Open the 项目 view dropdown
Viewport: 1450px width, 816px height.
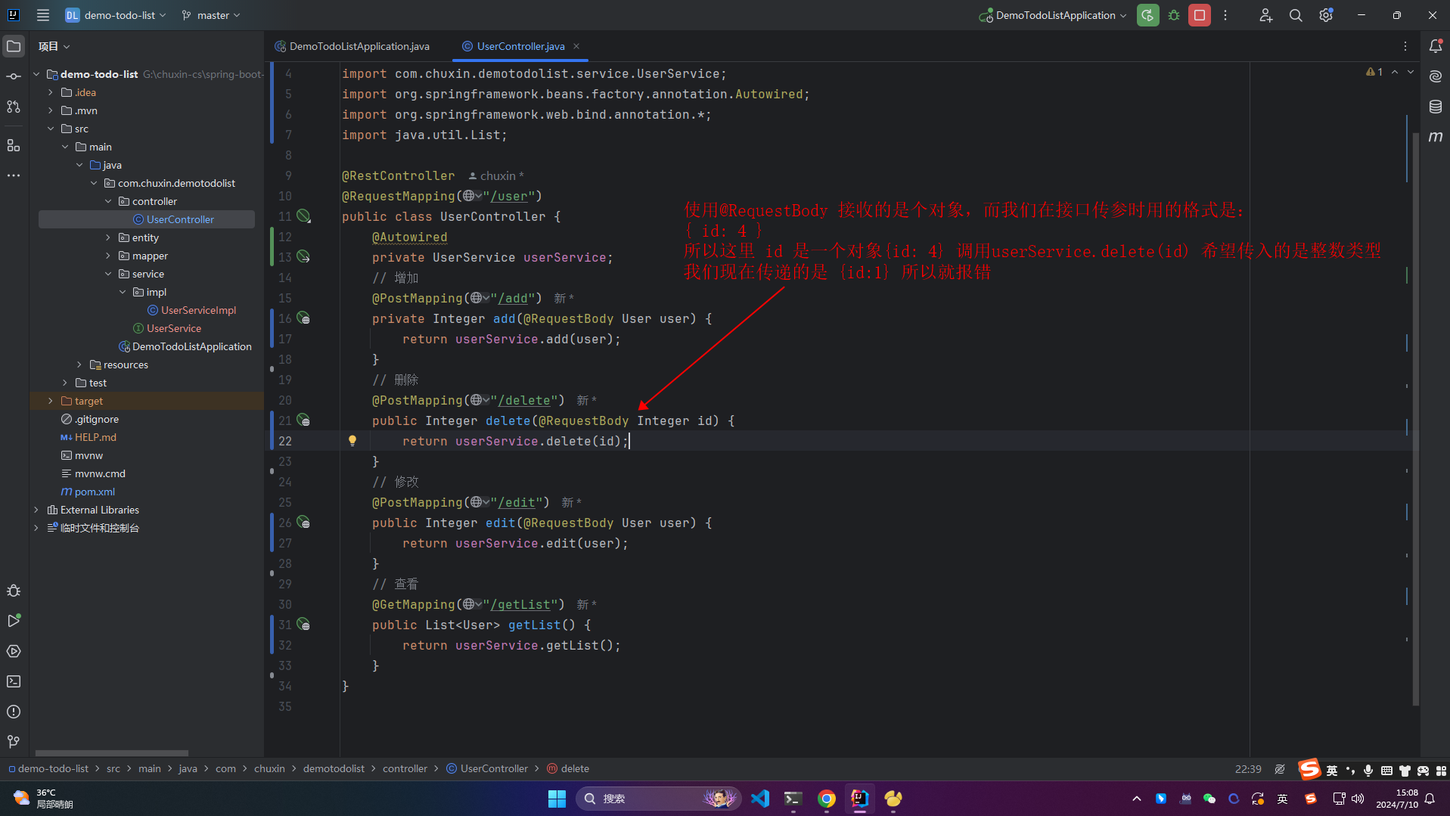54,46
